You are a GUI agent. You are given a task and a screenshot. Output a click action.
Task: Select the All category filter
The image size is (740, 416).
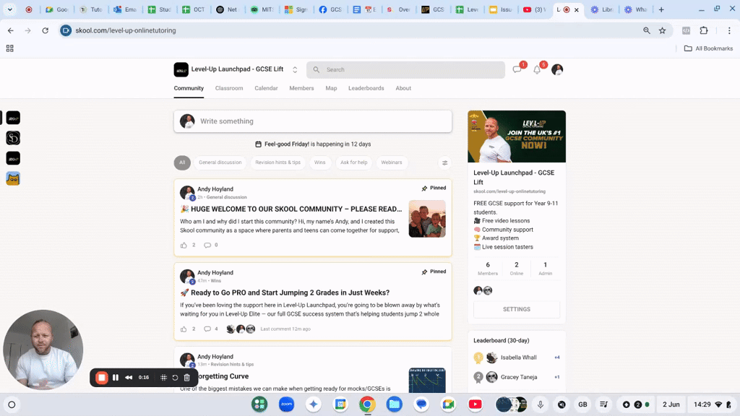click(182, 162)
